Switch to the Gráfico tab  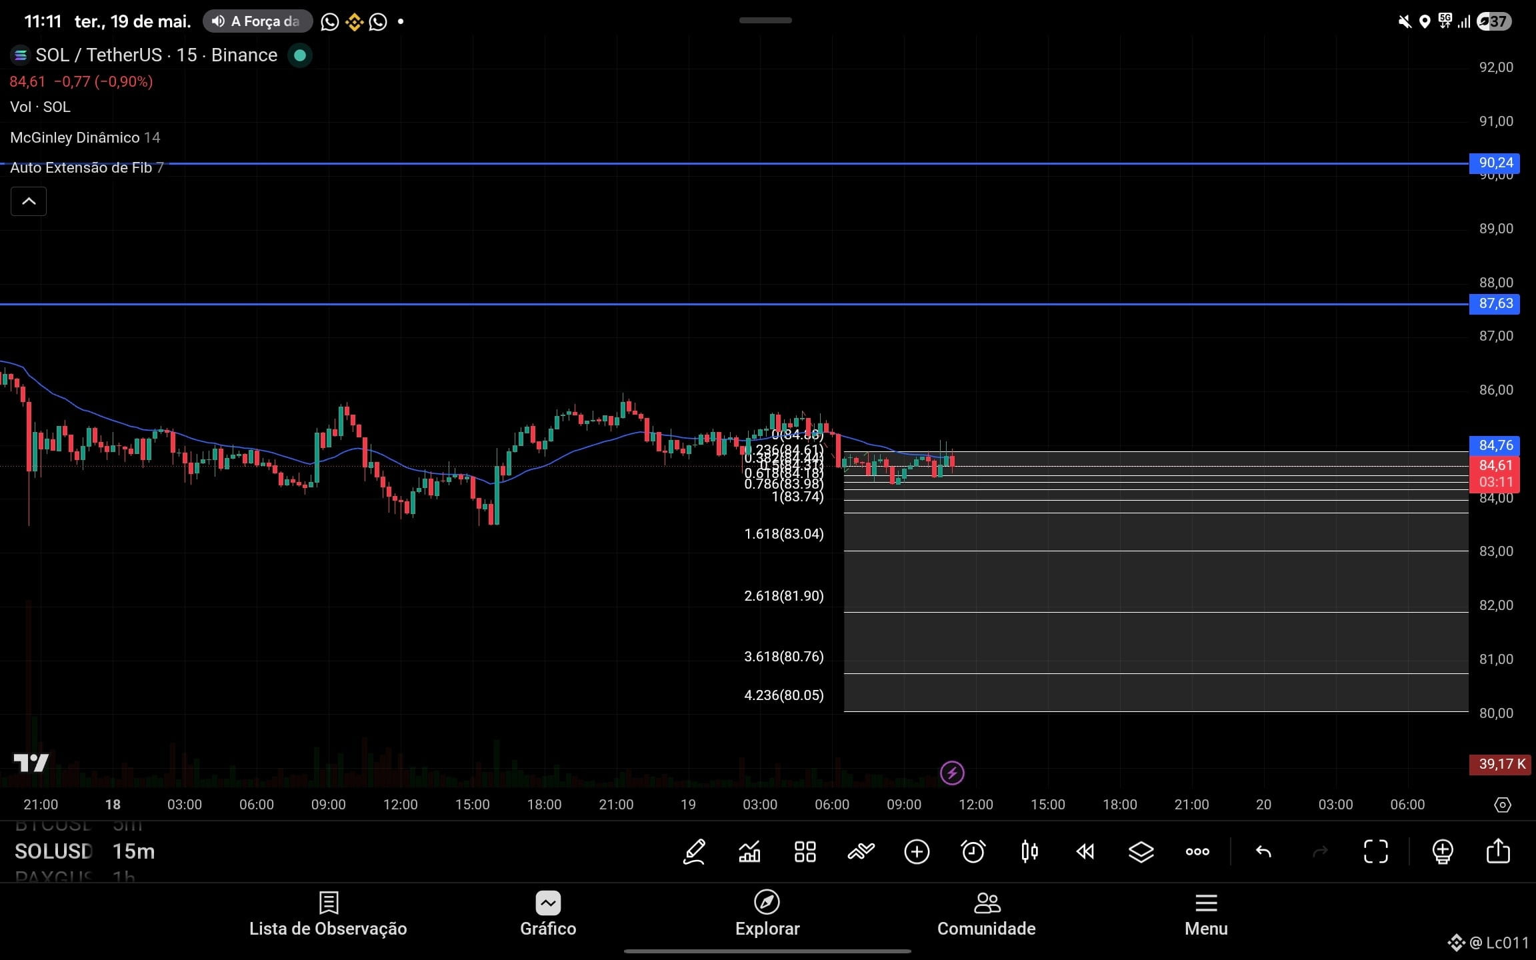click(548, 914)
